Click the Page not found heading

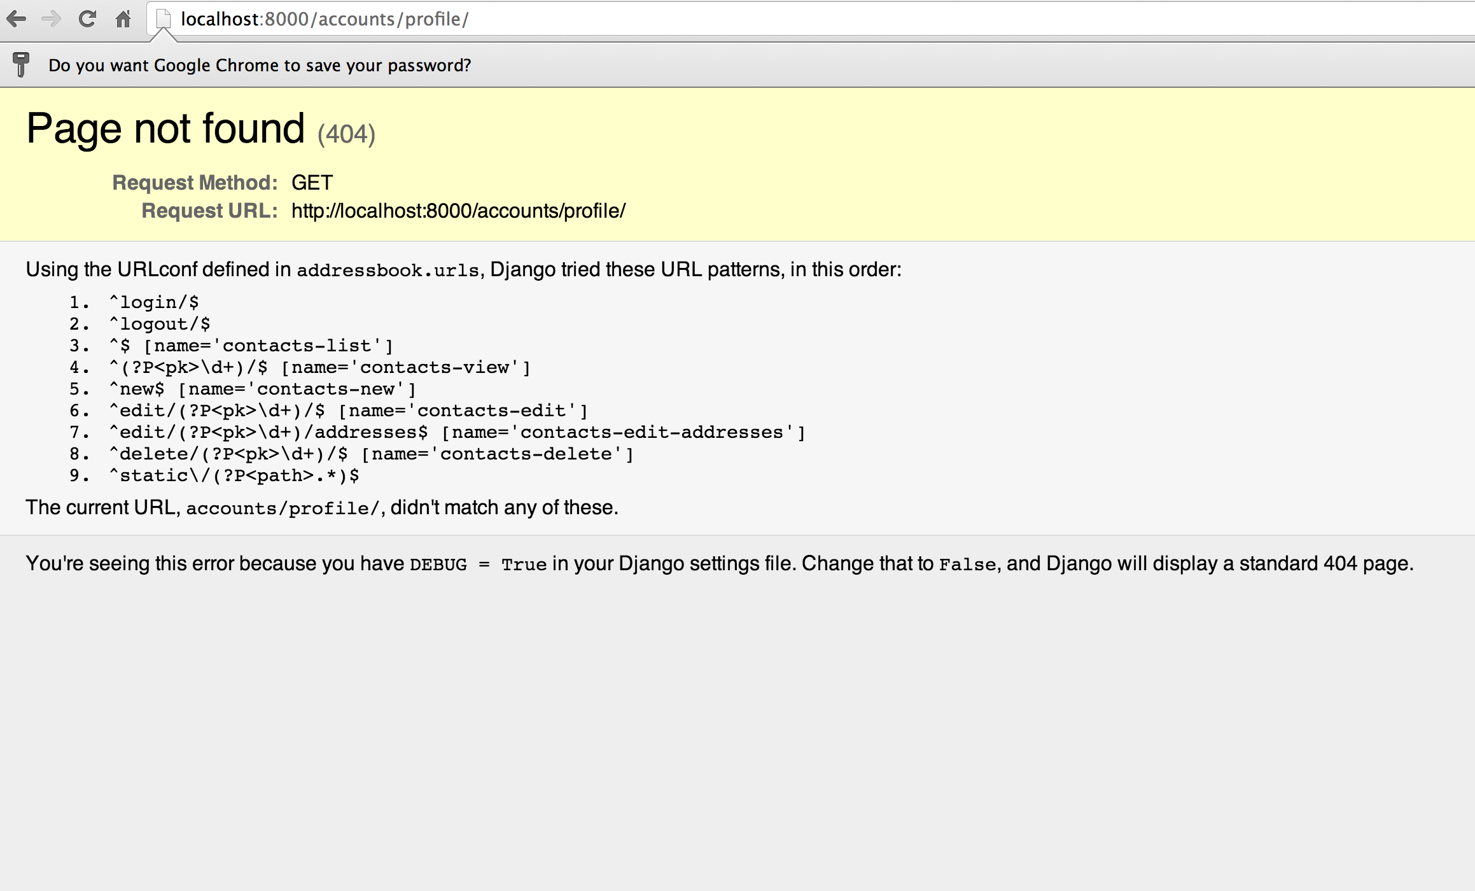click(165, 129)
